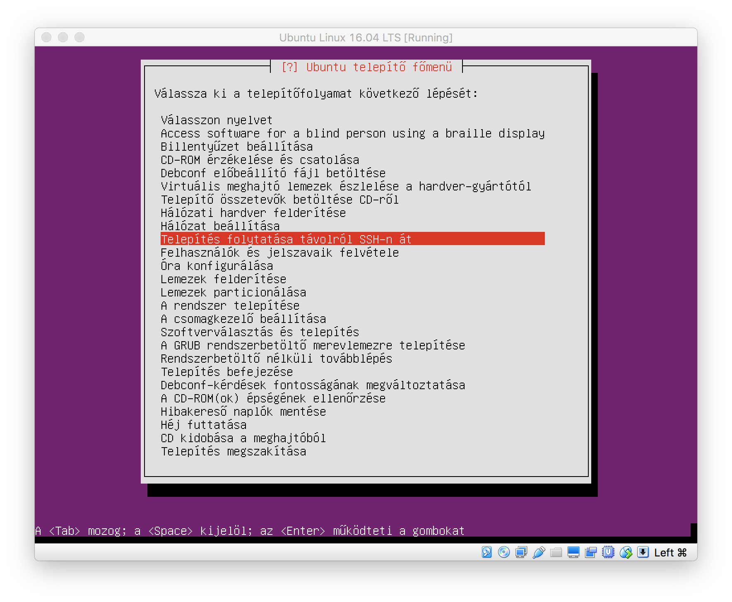Choose 'Hálózat beállítása' entry
This screenshot has height=602, width=732.
coord(220,226)
